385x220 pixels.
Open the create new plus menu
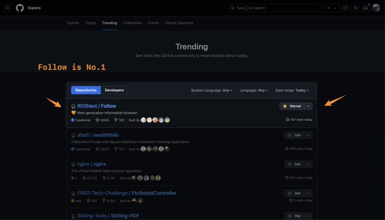331,8
